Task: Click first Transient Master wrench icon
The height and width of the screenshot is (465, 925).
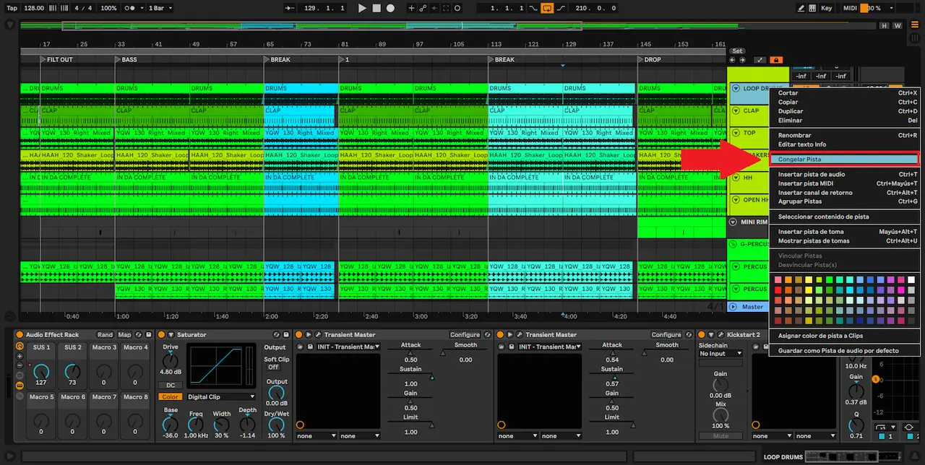Action: 317,334
